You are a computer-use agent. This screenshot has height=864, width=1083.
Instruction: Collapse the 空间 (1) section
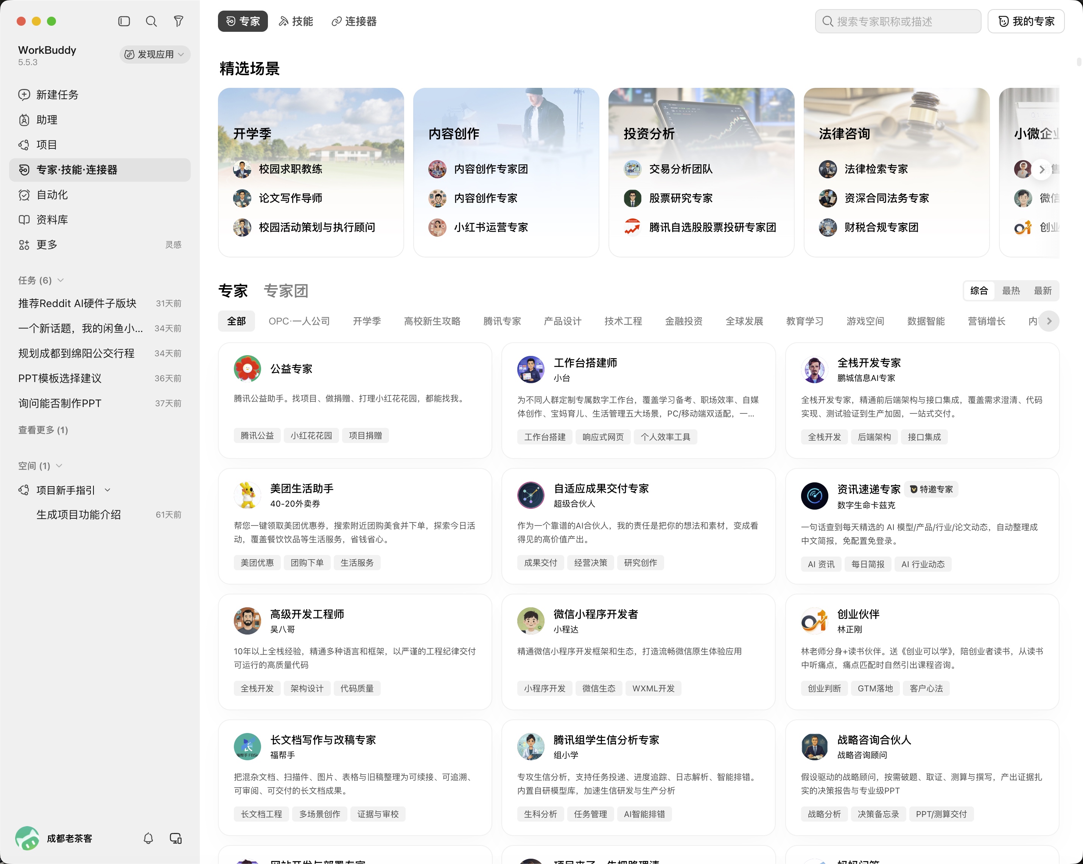[x=59, y=465]
